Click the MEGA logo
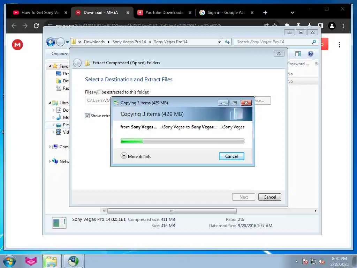This screenshot has height=268, width=357. (17, 45)
